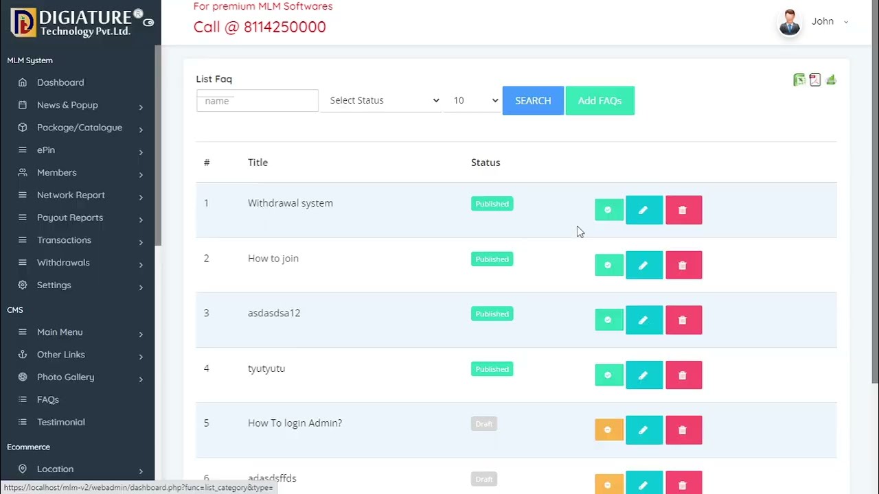Click the sidebar vertical scrollbar

(158, 145)
